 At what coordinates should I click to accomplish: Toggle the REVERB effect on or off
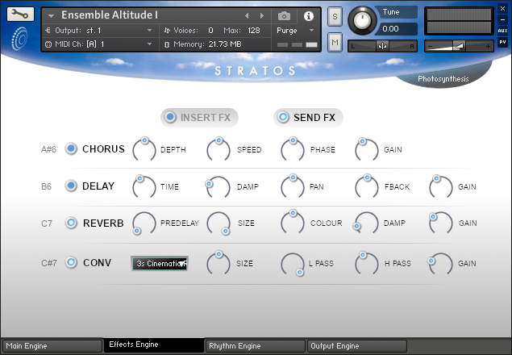[x=71, y=223]
